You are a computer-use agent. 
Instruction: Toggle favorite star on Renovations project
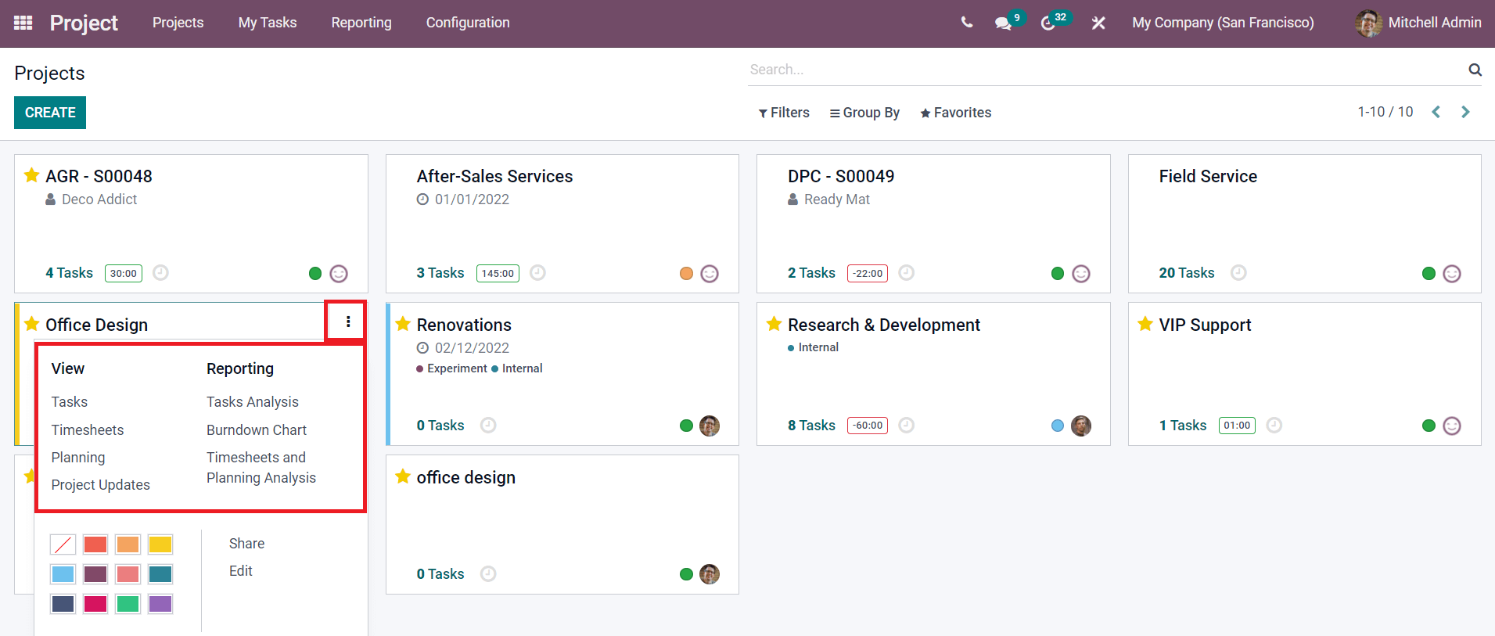click(x=403, y=324)
